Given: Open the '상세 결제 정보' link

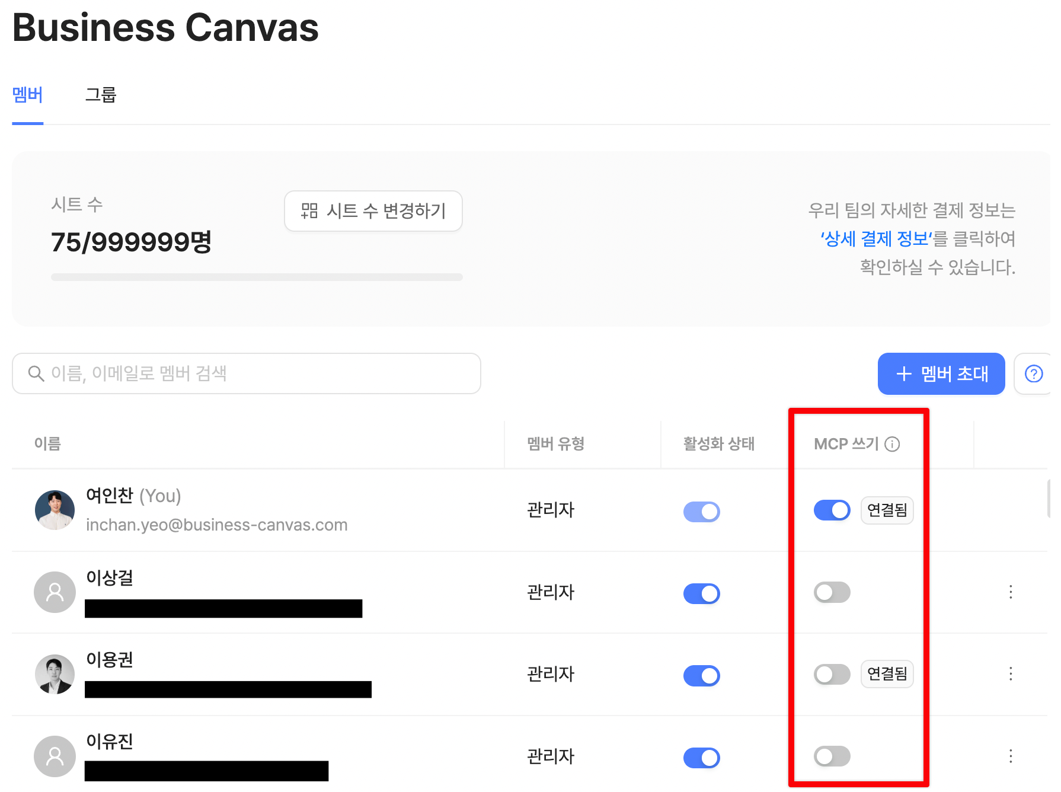Looking at the screenshot, I should tap(876, 239).
